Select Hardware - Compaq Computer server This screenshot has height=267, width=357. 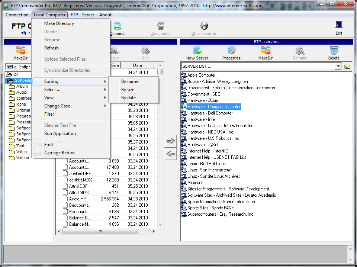(x=214, y=106)
